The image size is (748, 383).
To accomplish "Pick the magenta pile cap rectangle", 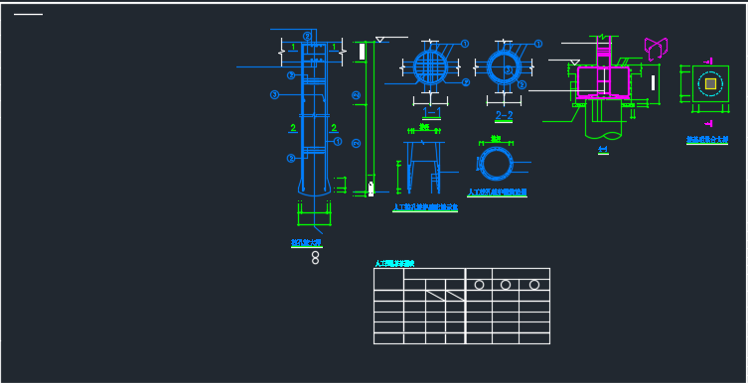I will tap(603, 82).
